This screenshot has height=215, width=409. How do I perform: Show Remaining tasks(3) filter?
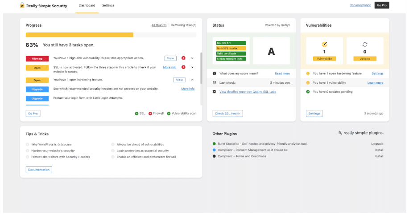(x=184, y=25)
